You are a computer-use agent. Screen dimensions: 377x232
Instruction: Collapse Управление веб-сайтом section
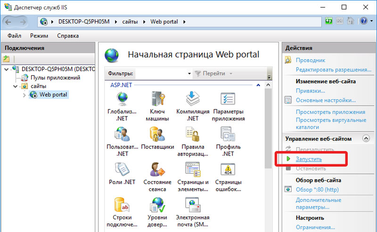tap(366, 138)
